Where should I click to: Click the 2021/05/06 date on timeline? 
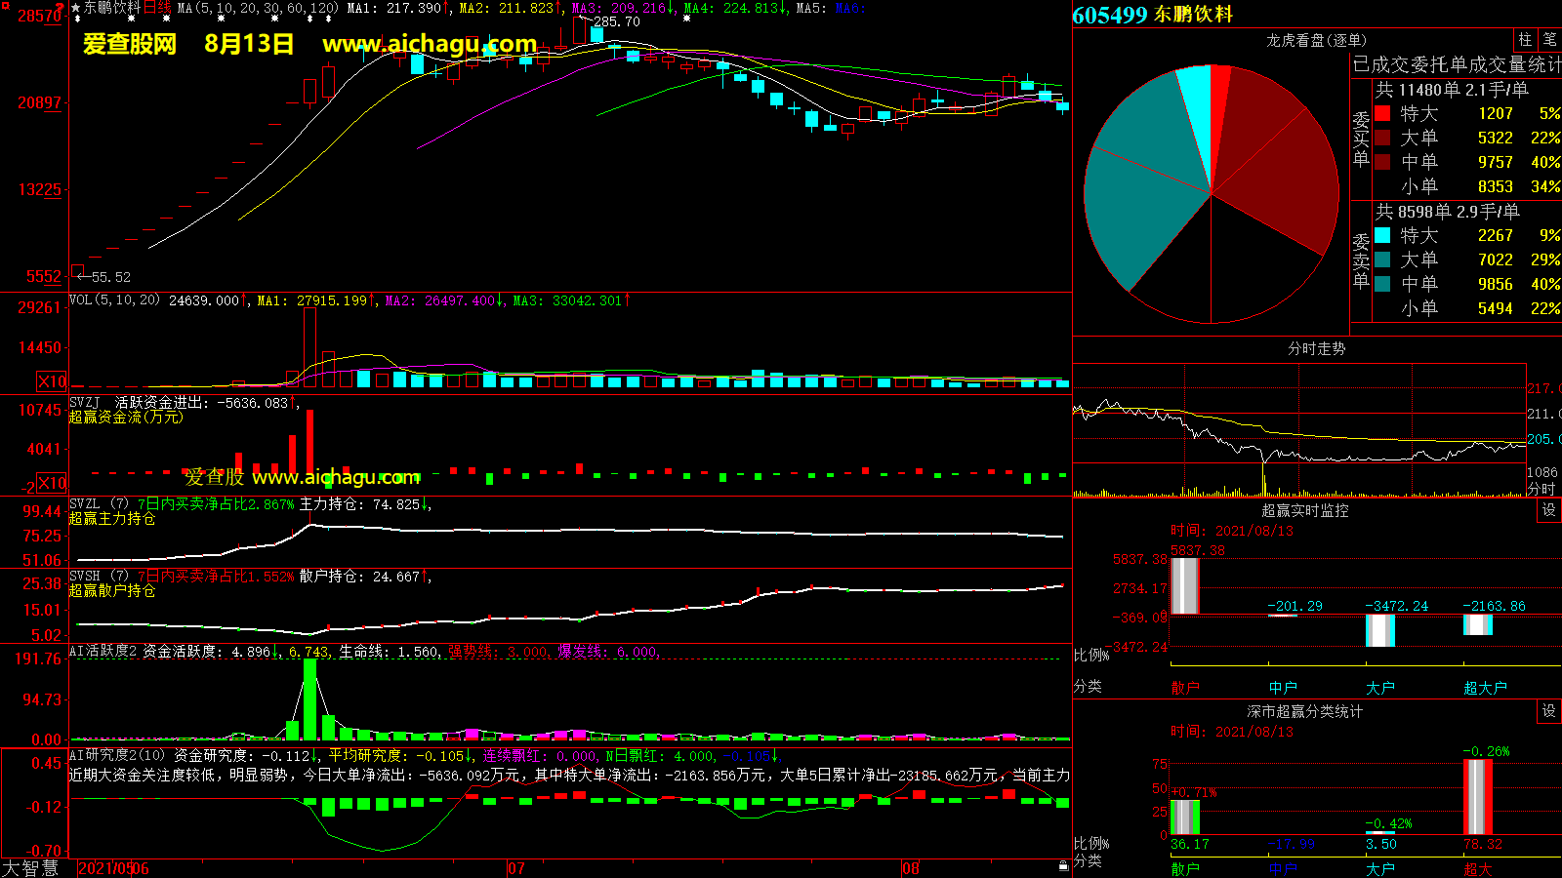point(113,868)
